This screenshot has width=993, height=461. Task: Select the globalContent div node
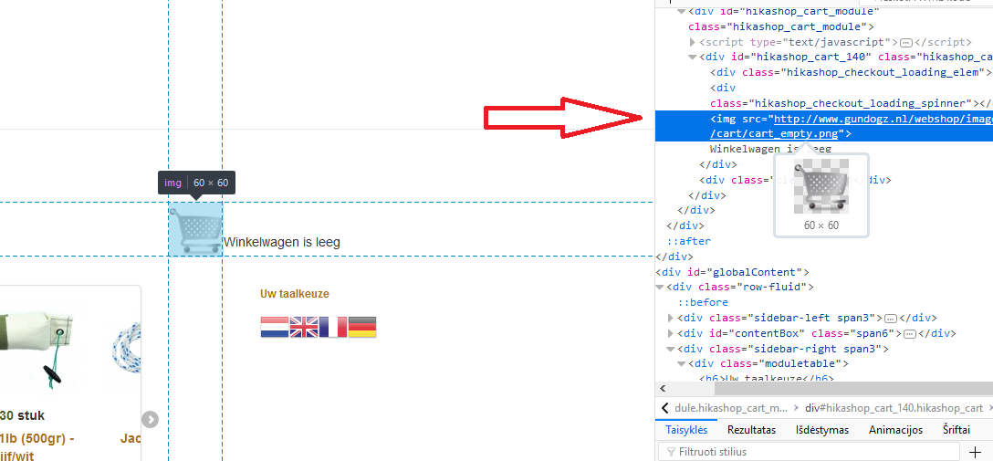click(733, 272)
